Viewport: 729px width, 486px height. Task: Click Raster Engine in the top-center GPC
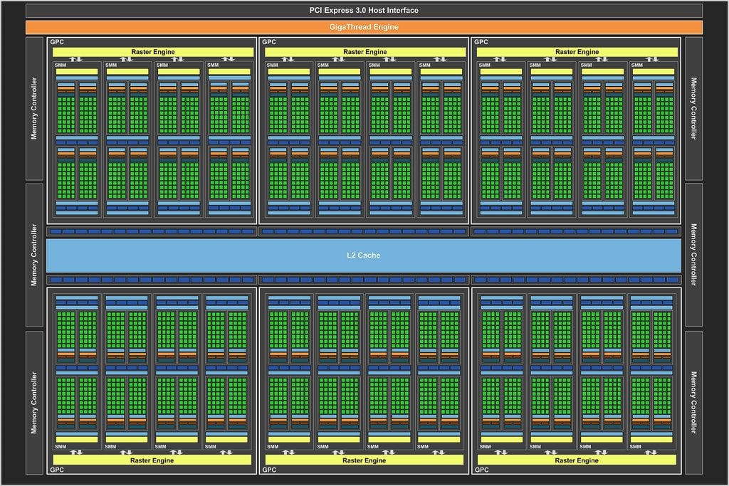(364, 52)
